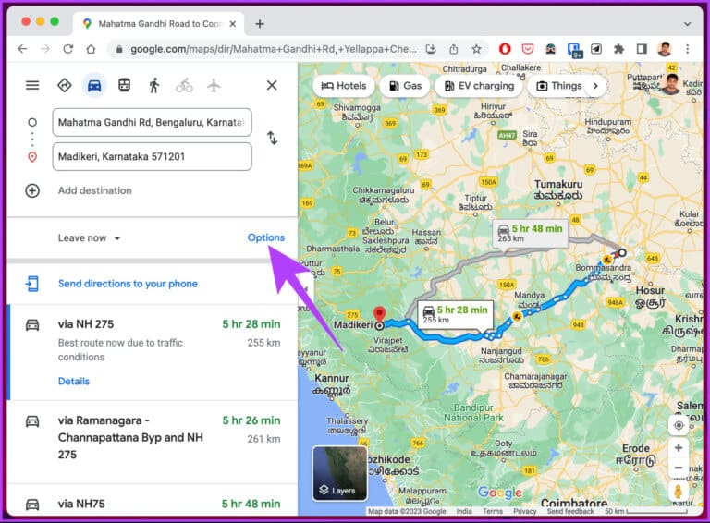Open the Layers map thumbnail
This screenshot has width=710, height=523.
pyautogui.click(x=339, y=473)
